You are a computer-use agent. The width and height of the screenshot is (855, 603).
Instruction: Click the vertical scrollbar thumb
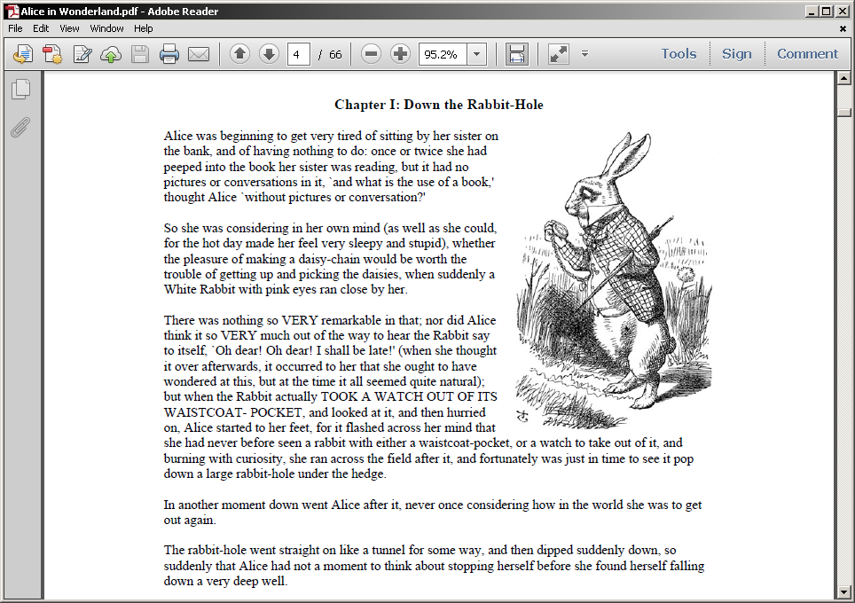pyautogui.click(x=844, y=113)
